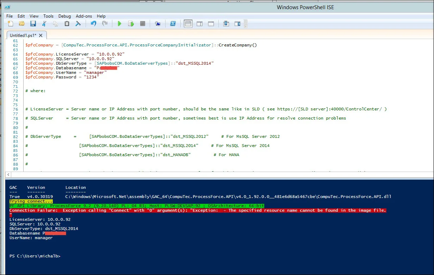
Task: Open the New Remote PowerShell Tab icon
Action: [158, 24]
